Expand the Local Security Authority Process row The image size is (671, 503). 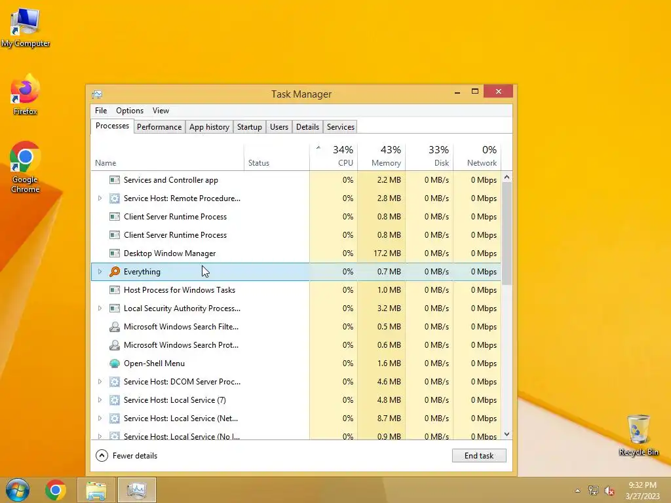[x=100, y=308]
